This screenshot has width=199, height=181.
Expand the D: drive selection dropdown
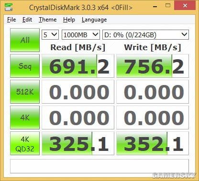[x=145, y=34]
